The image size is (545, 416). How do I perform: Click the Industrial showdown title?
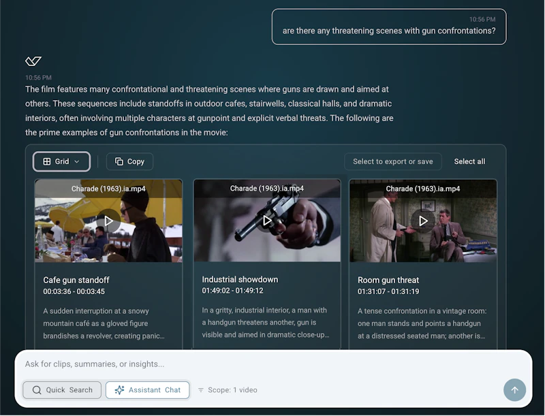(240, 279)
